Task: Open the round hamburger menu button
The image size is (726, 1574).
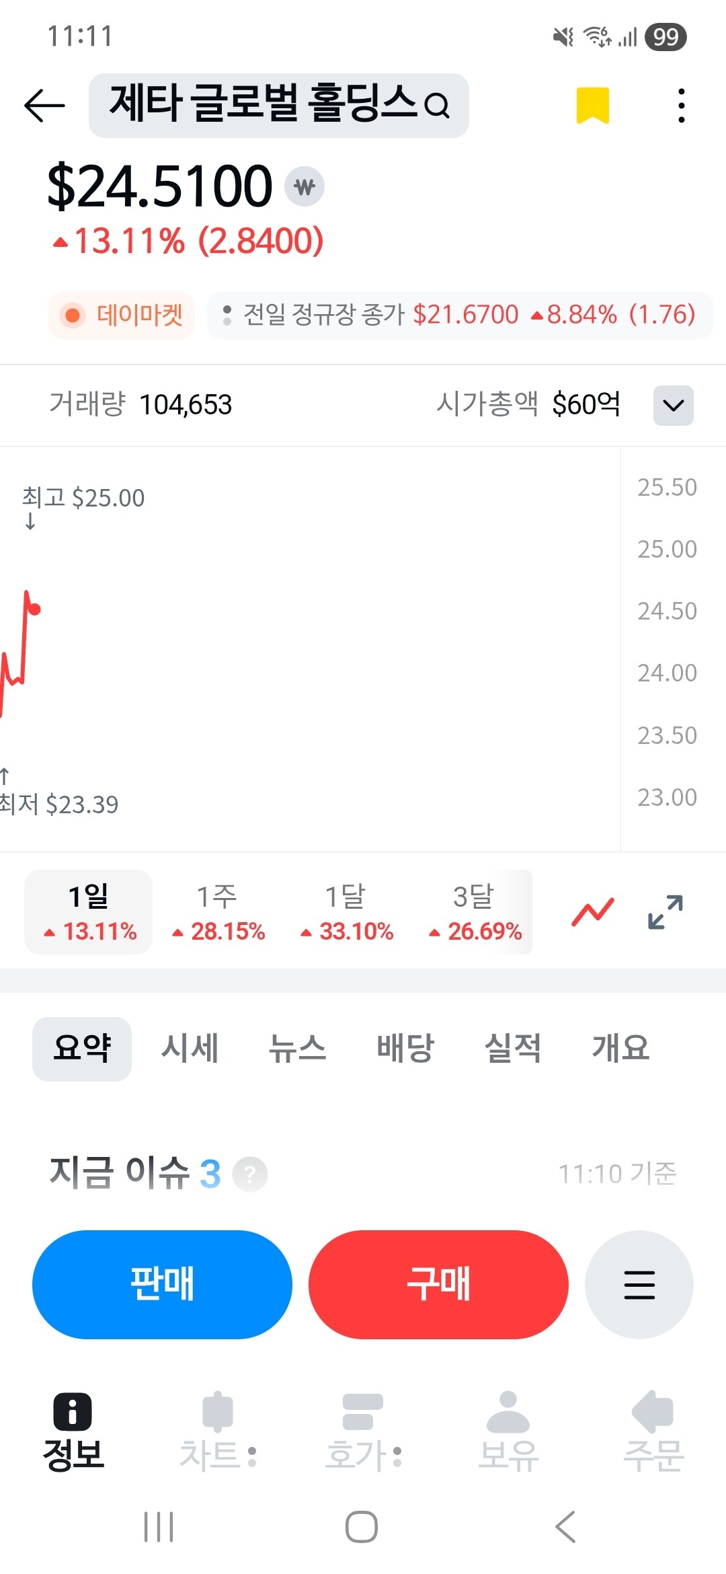Action: pos(639,1285)
